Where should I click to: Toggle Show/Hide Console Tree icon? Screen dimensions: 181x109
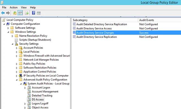click(20, 13)
